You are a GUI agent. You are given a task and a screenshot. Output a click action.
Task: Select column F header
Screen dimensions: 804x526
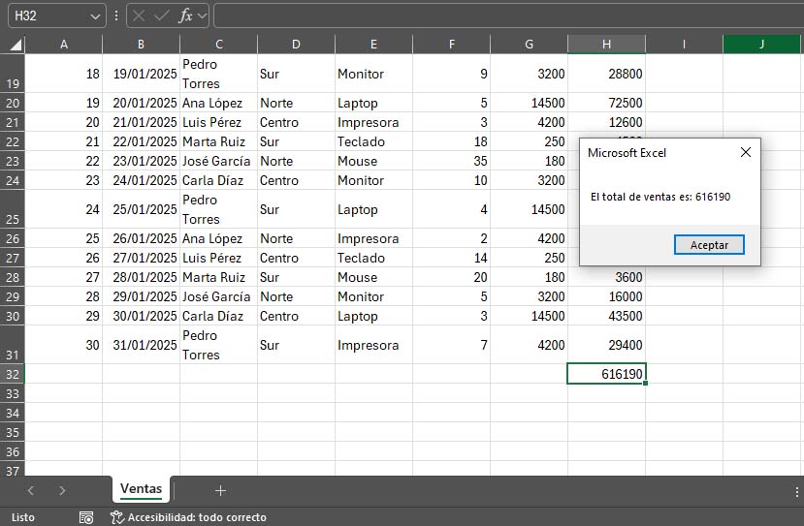point(452,45)
